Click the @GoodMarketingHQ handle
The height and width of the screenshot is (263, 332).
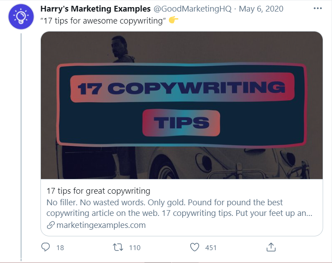(192, 9)
